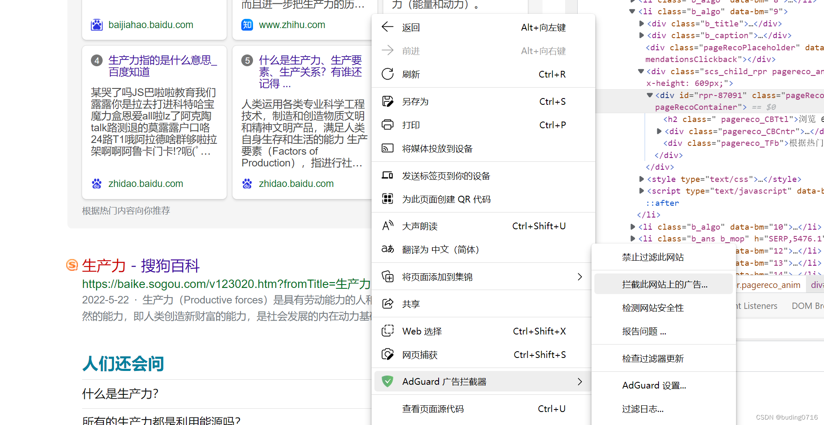Click the Sogou icon beside 生产力 - 搜狗百科

(72, 265)
